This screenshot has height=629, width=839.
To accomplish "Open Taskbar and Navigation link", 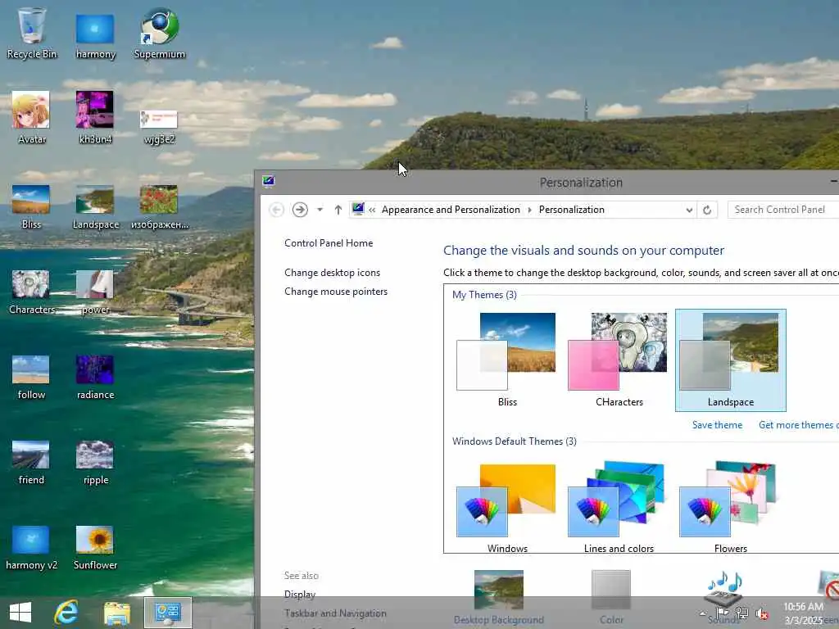I will 335,613.
